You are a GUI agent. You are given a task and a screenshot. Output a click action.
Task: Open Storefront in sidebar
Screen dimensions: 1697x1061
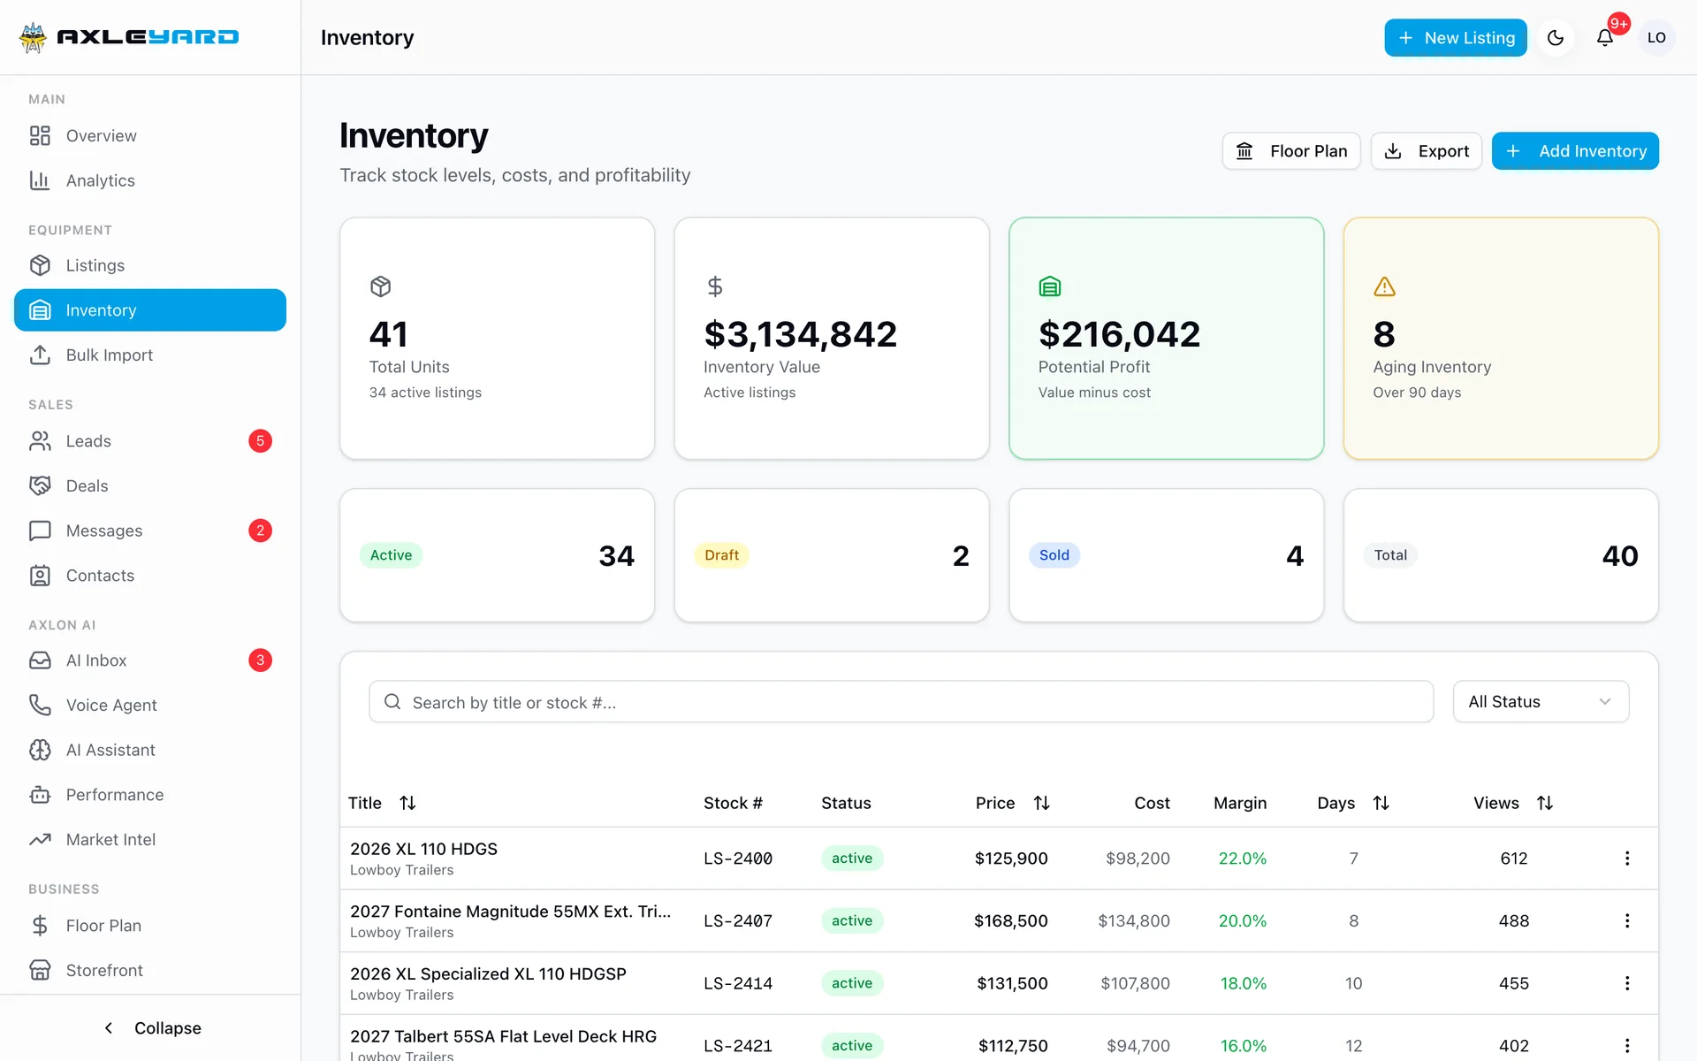coord(150,971)
